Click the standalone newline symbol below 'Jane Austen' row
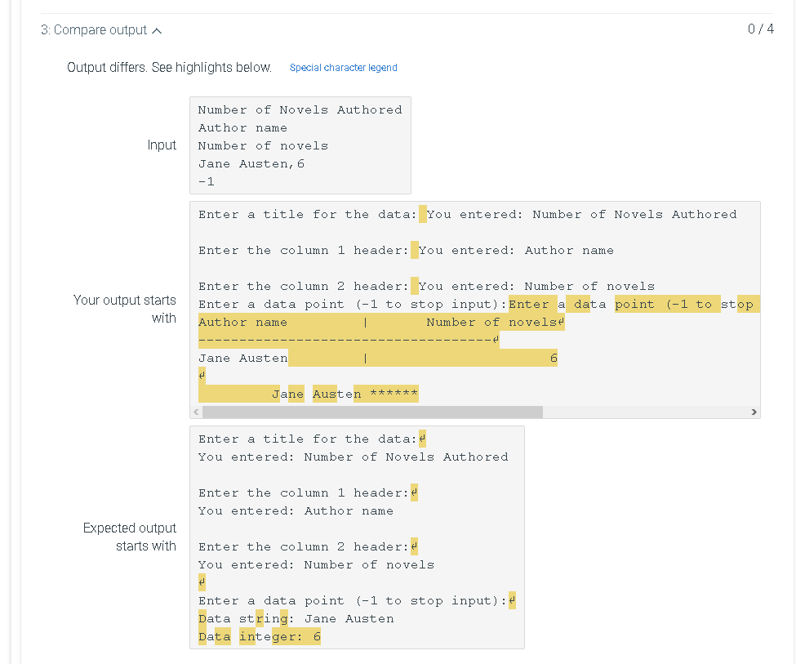Viewport: 796px width, 664px height. pyautogui.click(x=202, y=375)
